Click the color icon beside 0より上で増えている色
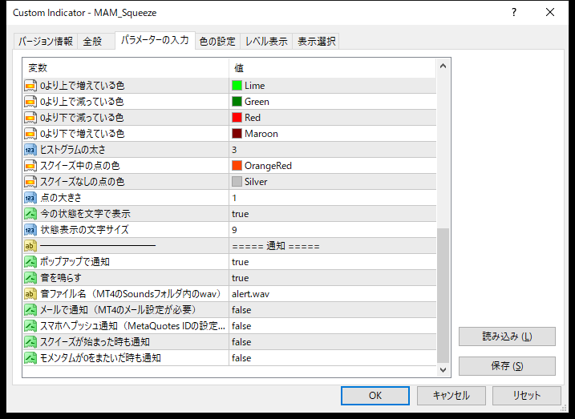Screen dimensions: 575x419 30,86
